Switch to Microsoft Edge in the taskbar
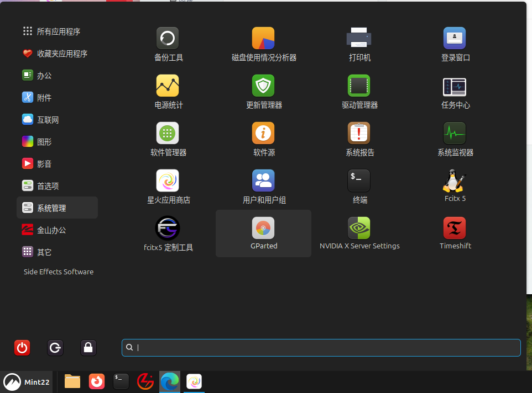The height and width of the screenshot is (393, 532). 170,382
